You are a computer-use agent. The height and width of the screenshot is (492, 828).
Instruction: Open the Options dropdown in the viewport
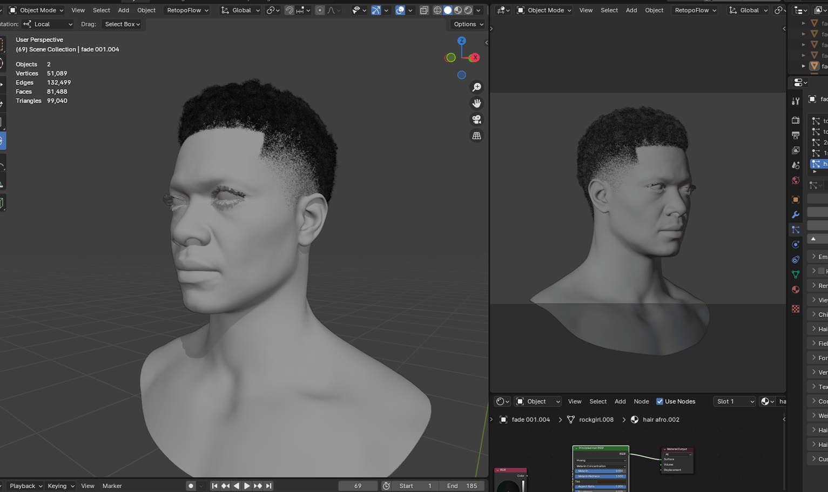(467, 24)
